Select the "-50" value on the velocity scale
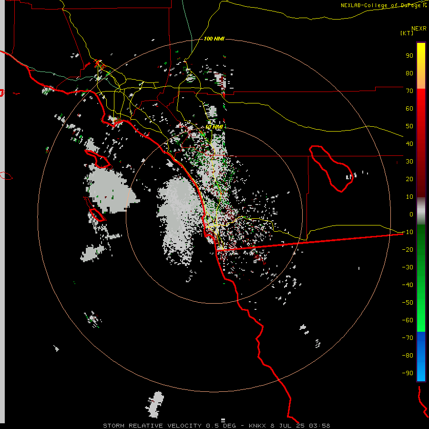 (408, 302)
